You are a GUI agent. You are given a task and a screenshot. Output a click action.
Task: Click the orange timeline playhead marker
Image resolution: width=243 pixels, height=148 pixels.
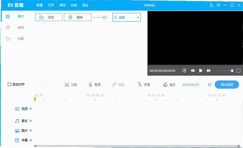click(x=35, y=99)
